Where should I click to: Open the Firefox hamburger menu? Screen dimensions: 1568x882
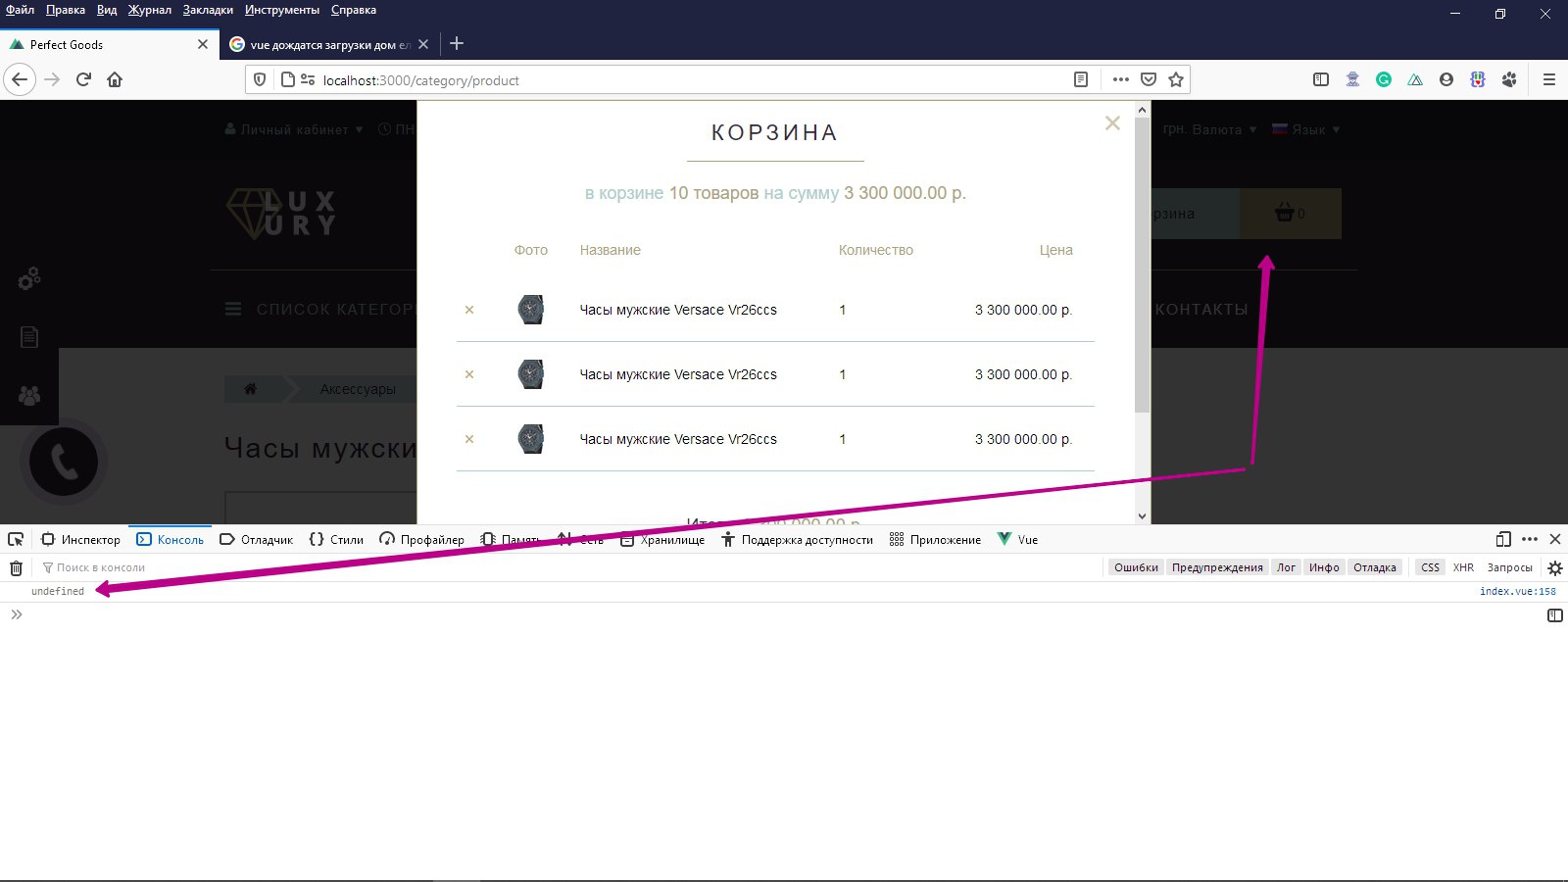(1549, 79)
